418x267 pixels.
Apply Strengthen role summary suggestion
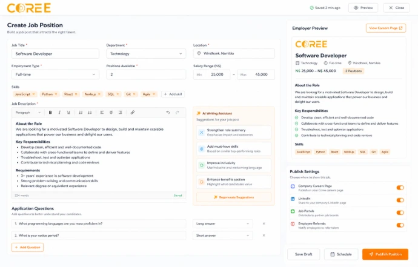pos(234,133)
